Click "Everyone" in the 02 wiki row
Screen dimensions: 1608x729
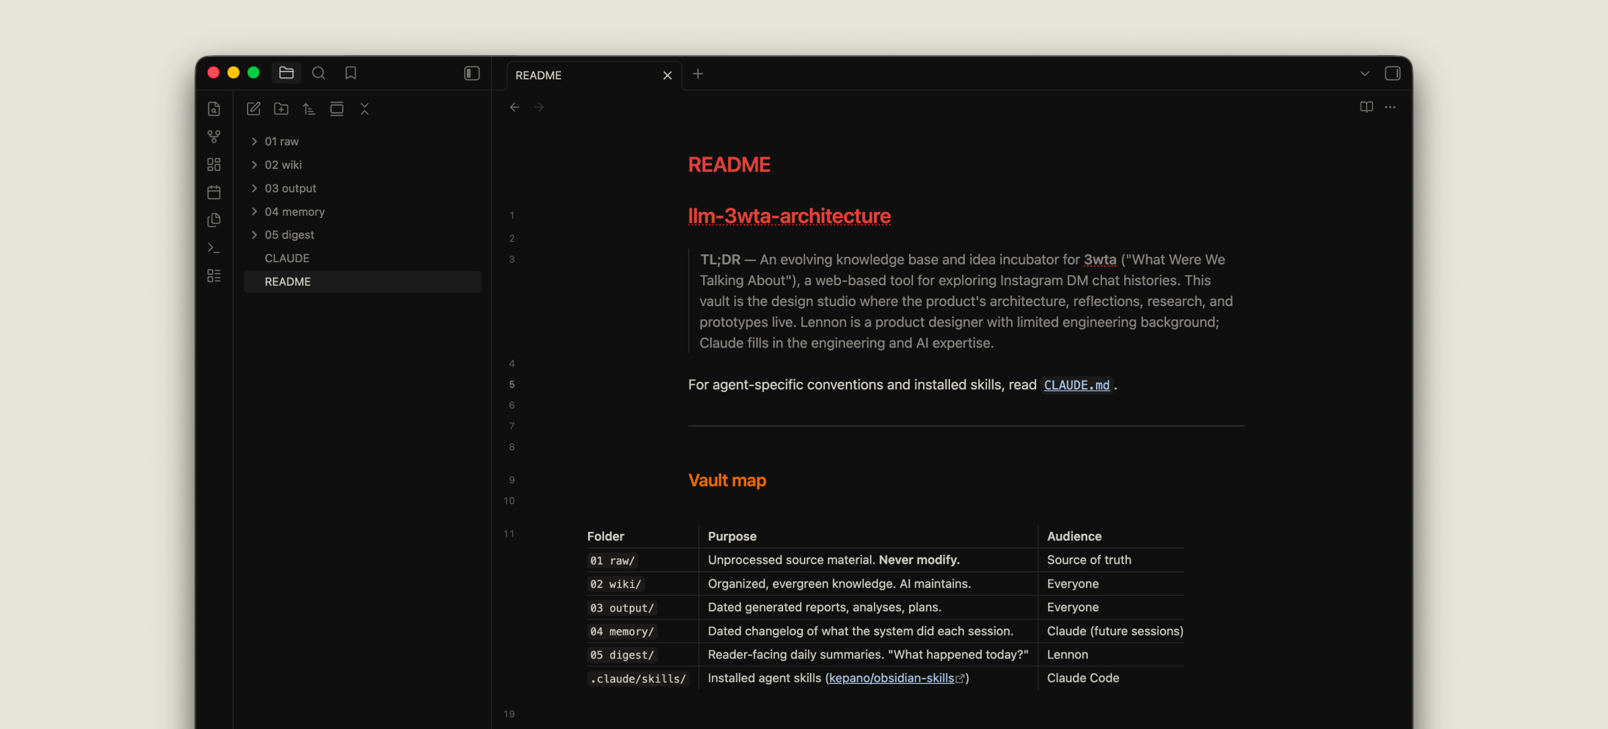(1073, 584)
